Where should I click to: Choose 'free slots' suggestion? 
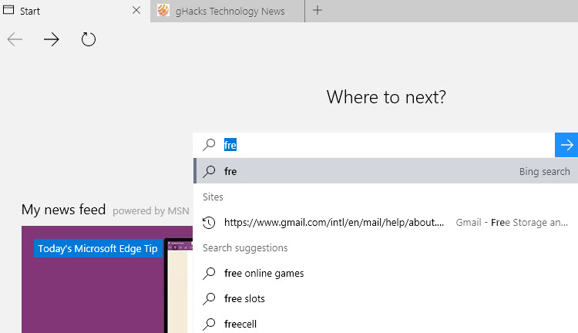click(x=385, y=299)
